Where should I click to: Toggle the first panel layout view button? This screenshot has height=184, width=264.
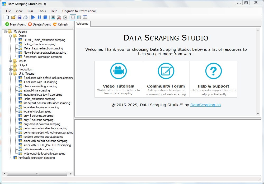pyautogui.click(x=73, y=17)
